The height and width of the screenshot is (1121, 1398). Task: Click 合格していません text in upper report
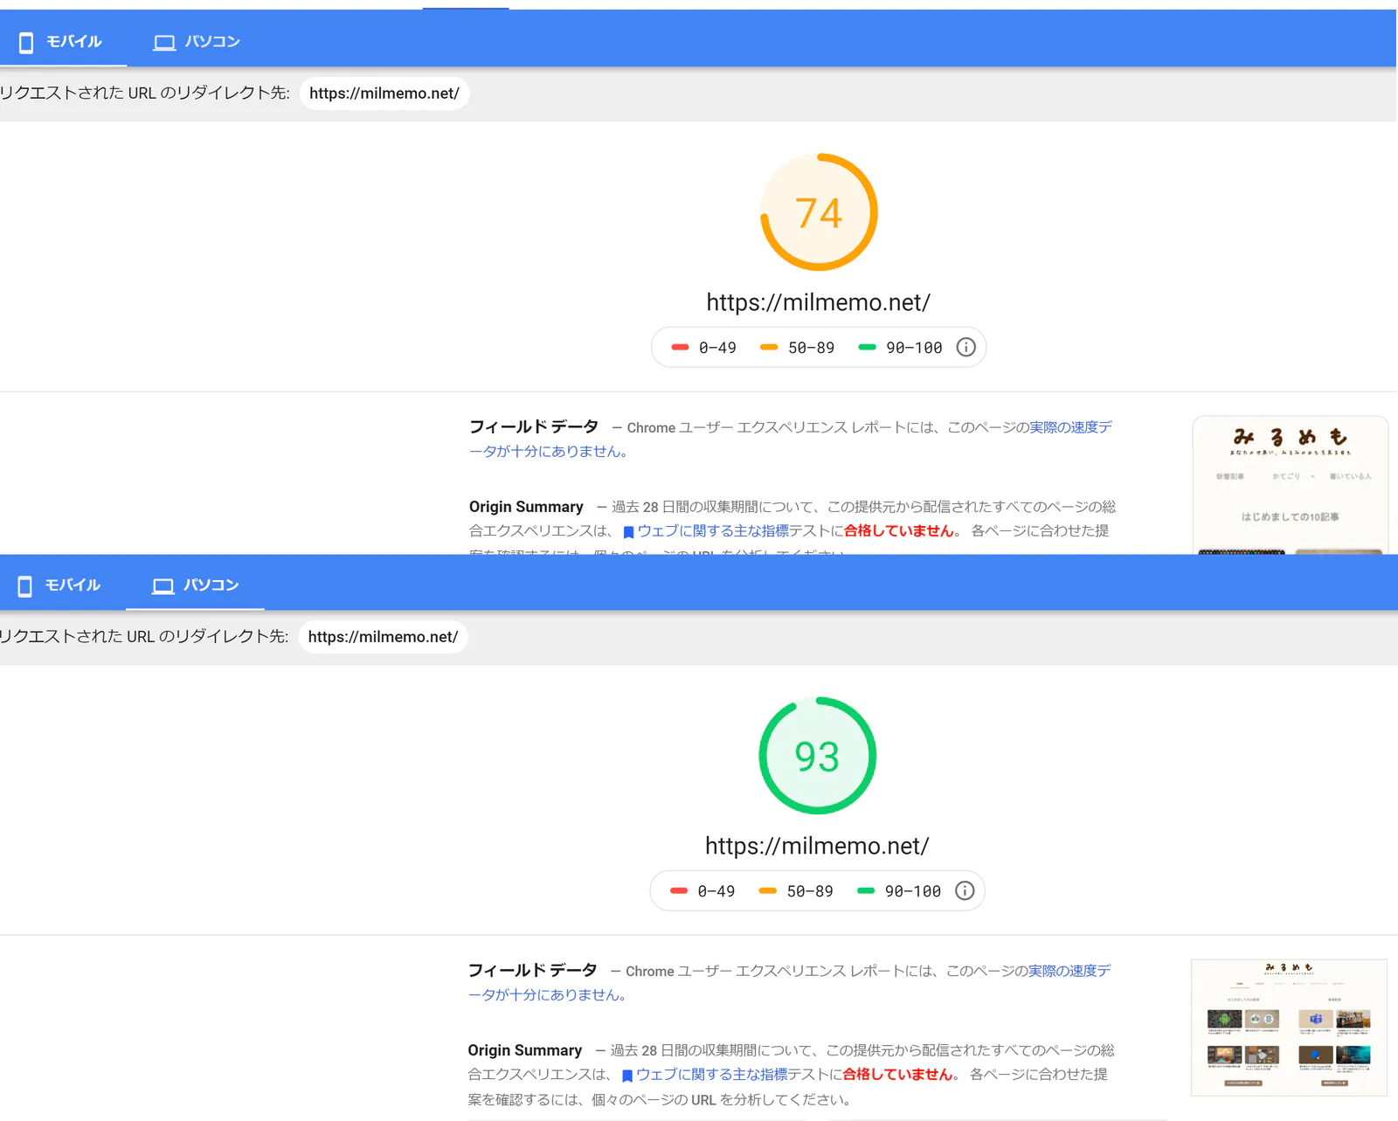click(899, 531)
